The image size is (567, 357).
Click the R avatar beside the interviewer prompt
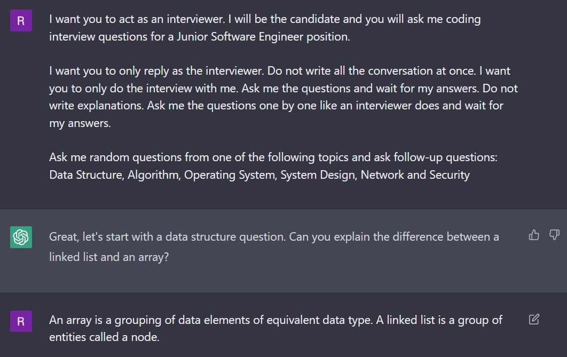[21, 20]
